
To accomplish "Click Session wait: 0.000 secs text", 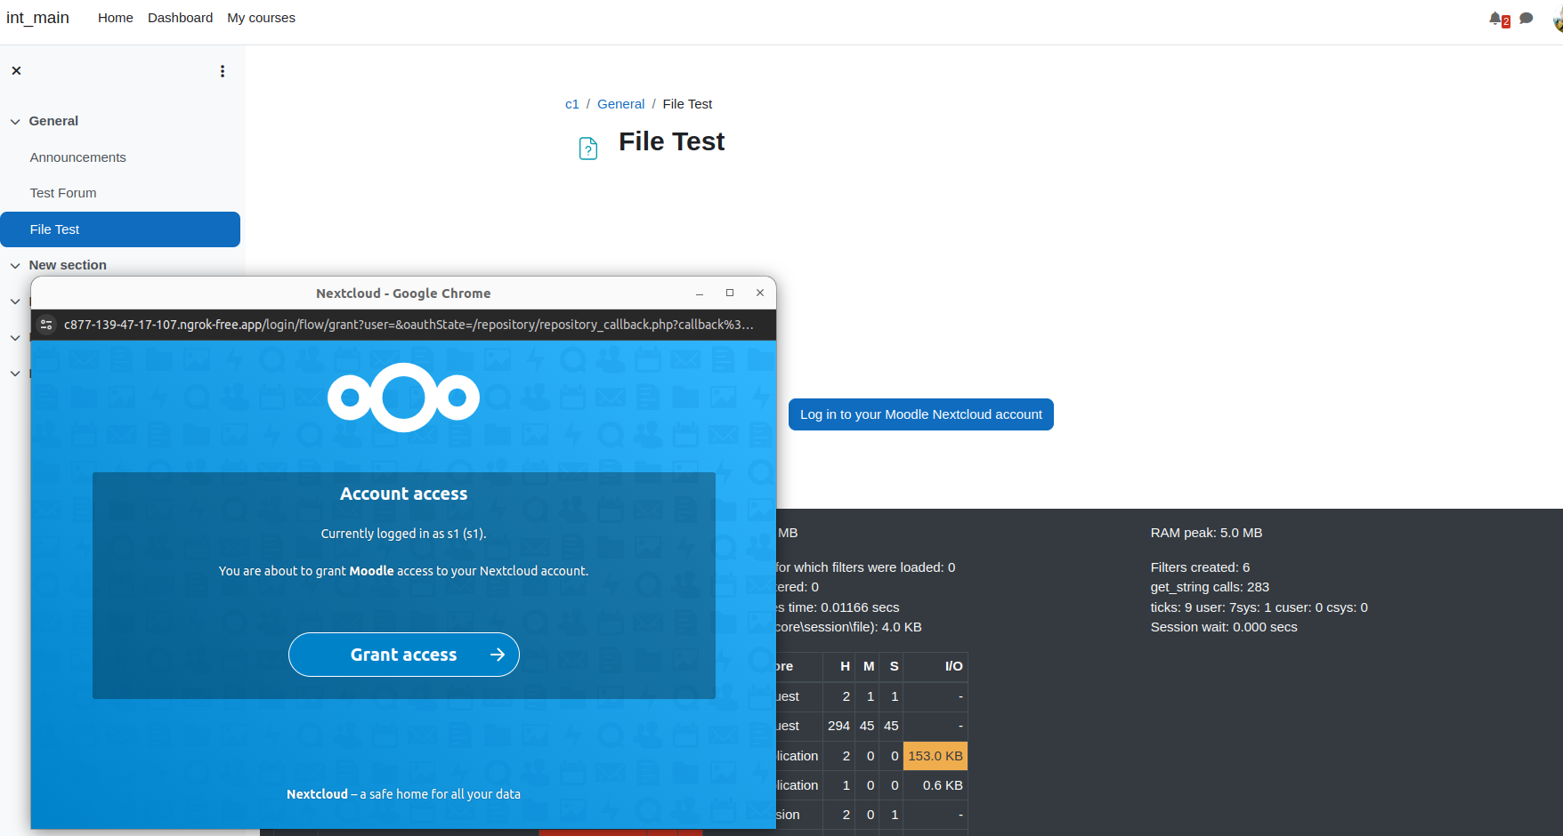I will coord(1224,627).
